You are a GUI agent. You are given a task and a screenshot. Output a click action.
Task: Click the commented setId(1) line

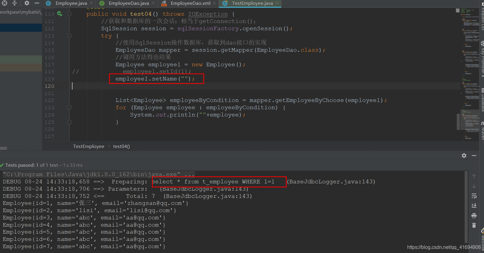tap(157, 71)
